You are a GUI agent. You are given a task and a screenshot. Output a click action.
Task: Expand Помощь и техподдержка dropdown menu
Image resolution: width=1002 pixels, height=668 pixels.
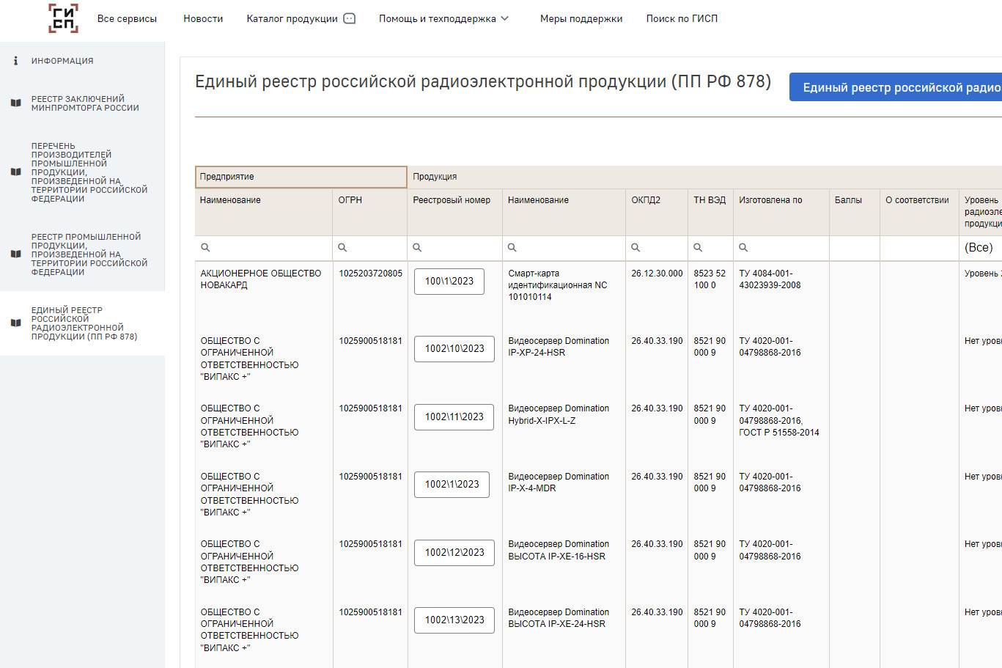[x=443, y=18]
